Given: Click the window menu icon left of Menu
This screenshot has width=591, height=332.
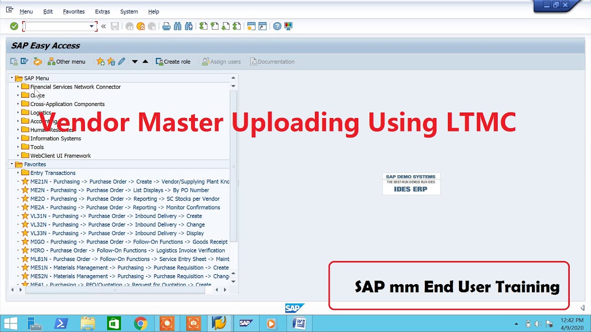Looking at the screenshot, I should pyautogui.click(x=10, y=10).
